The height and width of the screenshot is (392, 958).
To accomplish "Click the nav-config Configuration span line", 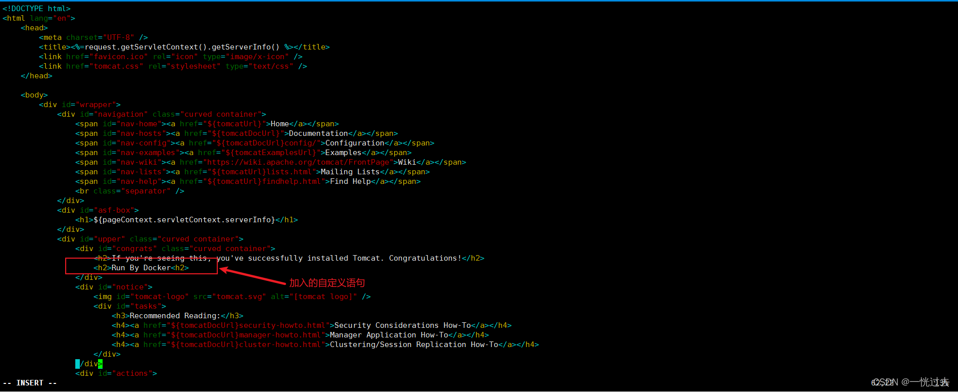I will click(255, 143).
